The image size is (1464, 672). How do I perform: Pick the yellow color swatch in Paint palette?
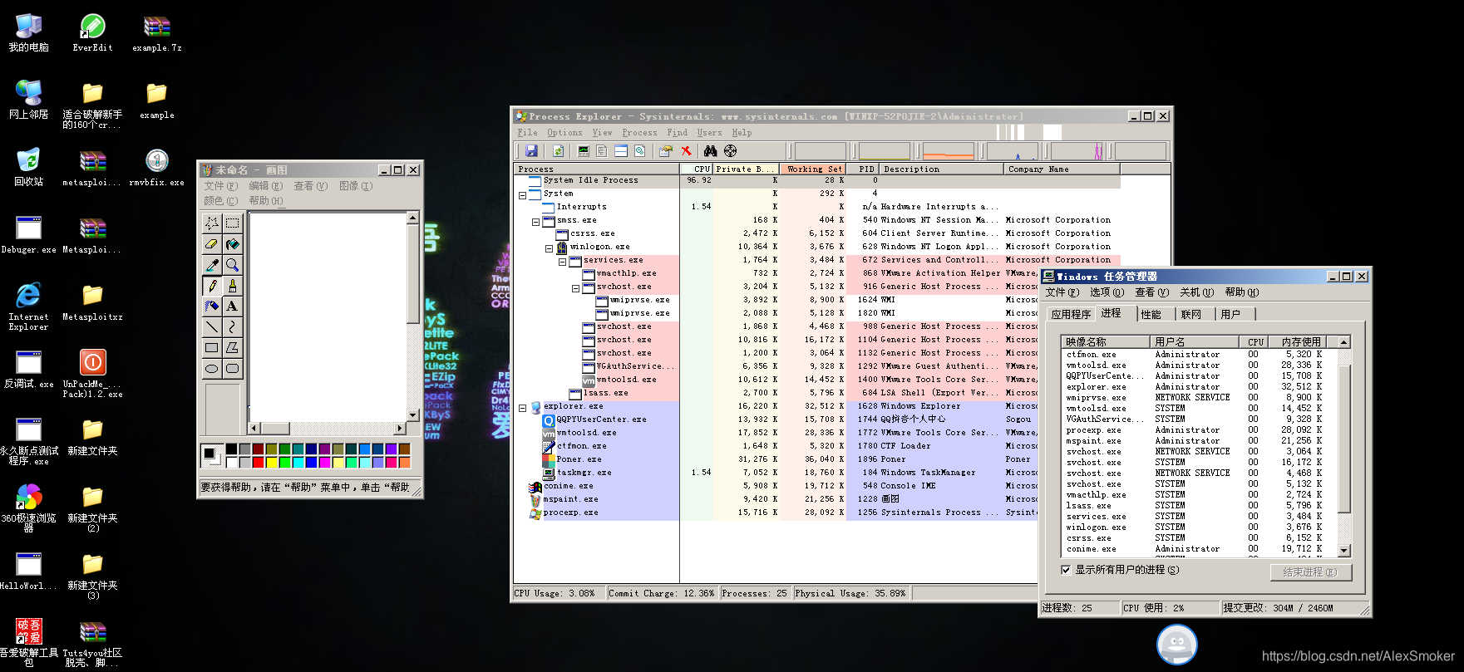point(271,462)
